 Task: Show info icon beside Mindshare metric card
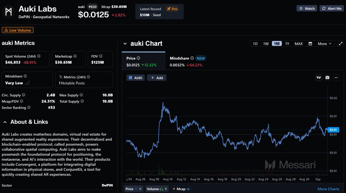coord(25,76)
